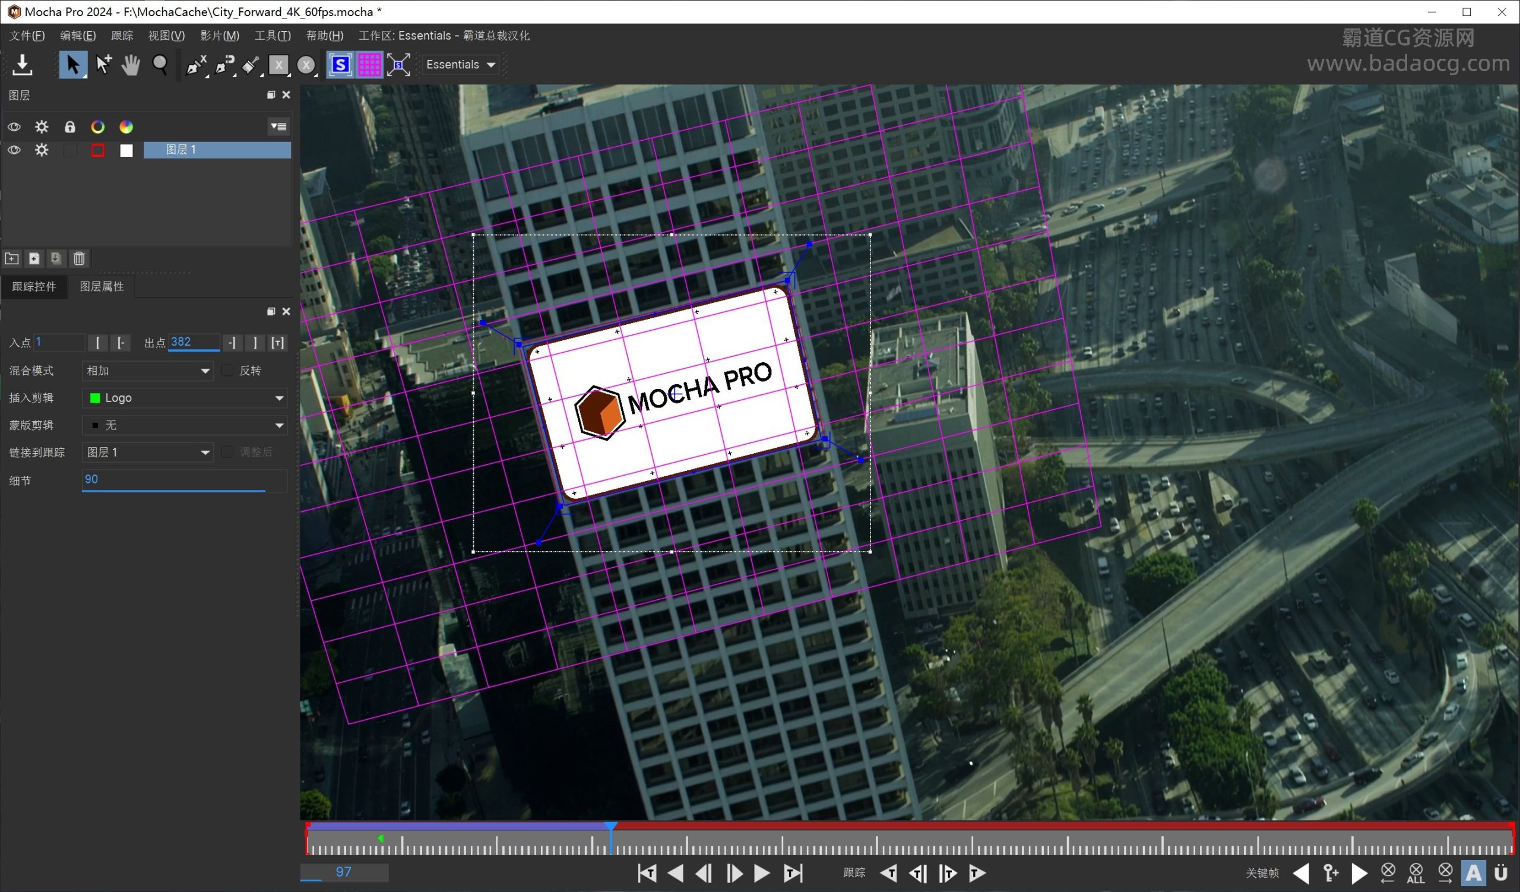The image size is (1520, 892).
Task: Click the duplicate layer plus icon
Action: coord(34,259)
